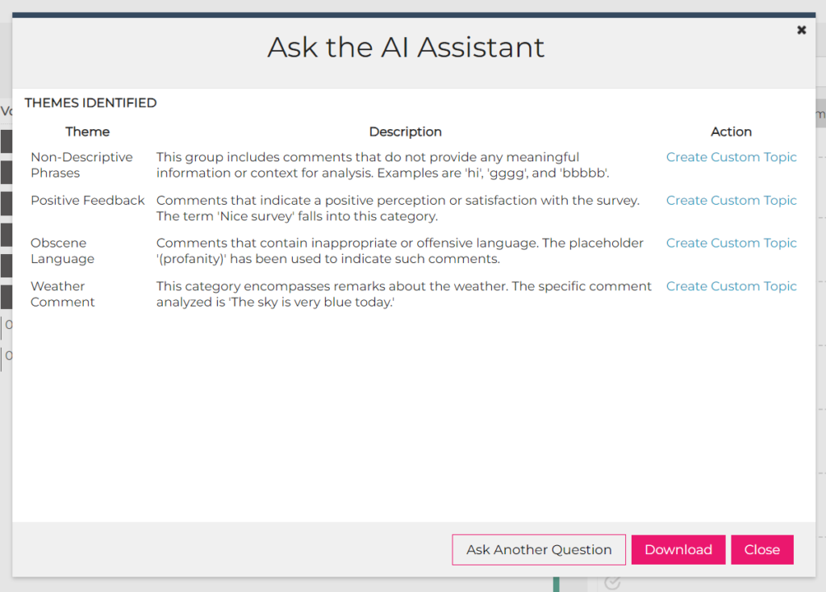Screen dimensions: 826x592
Task: Click the Ask the AI Assistant title
Action: point(406,48)
